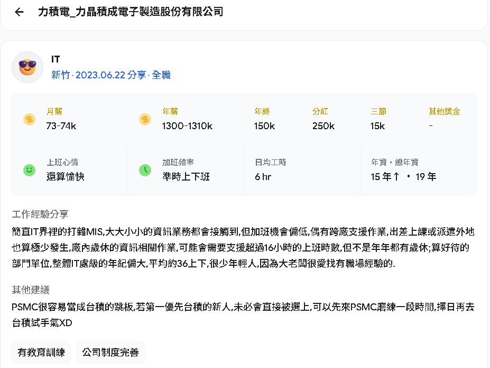
Task: Click the company title 力積電_力晶積成電子製造股份有限公司
Action: point(131,12)
